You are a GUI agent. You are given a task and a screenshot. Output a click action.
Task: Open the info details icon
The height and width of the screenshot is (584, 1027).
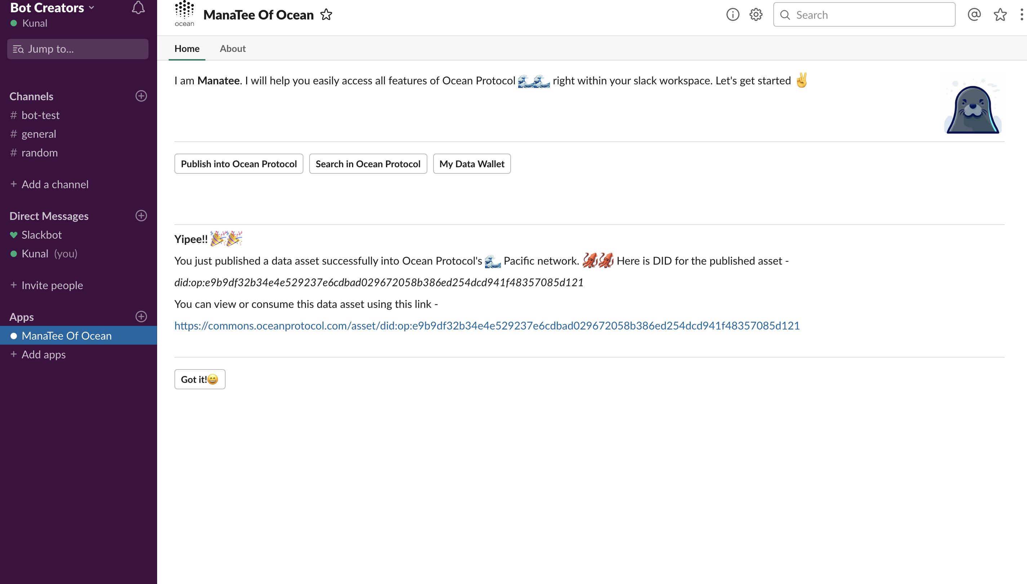point(732,15)
